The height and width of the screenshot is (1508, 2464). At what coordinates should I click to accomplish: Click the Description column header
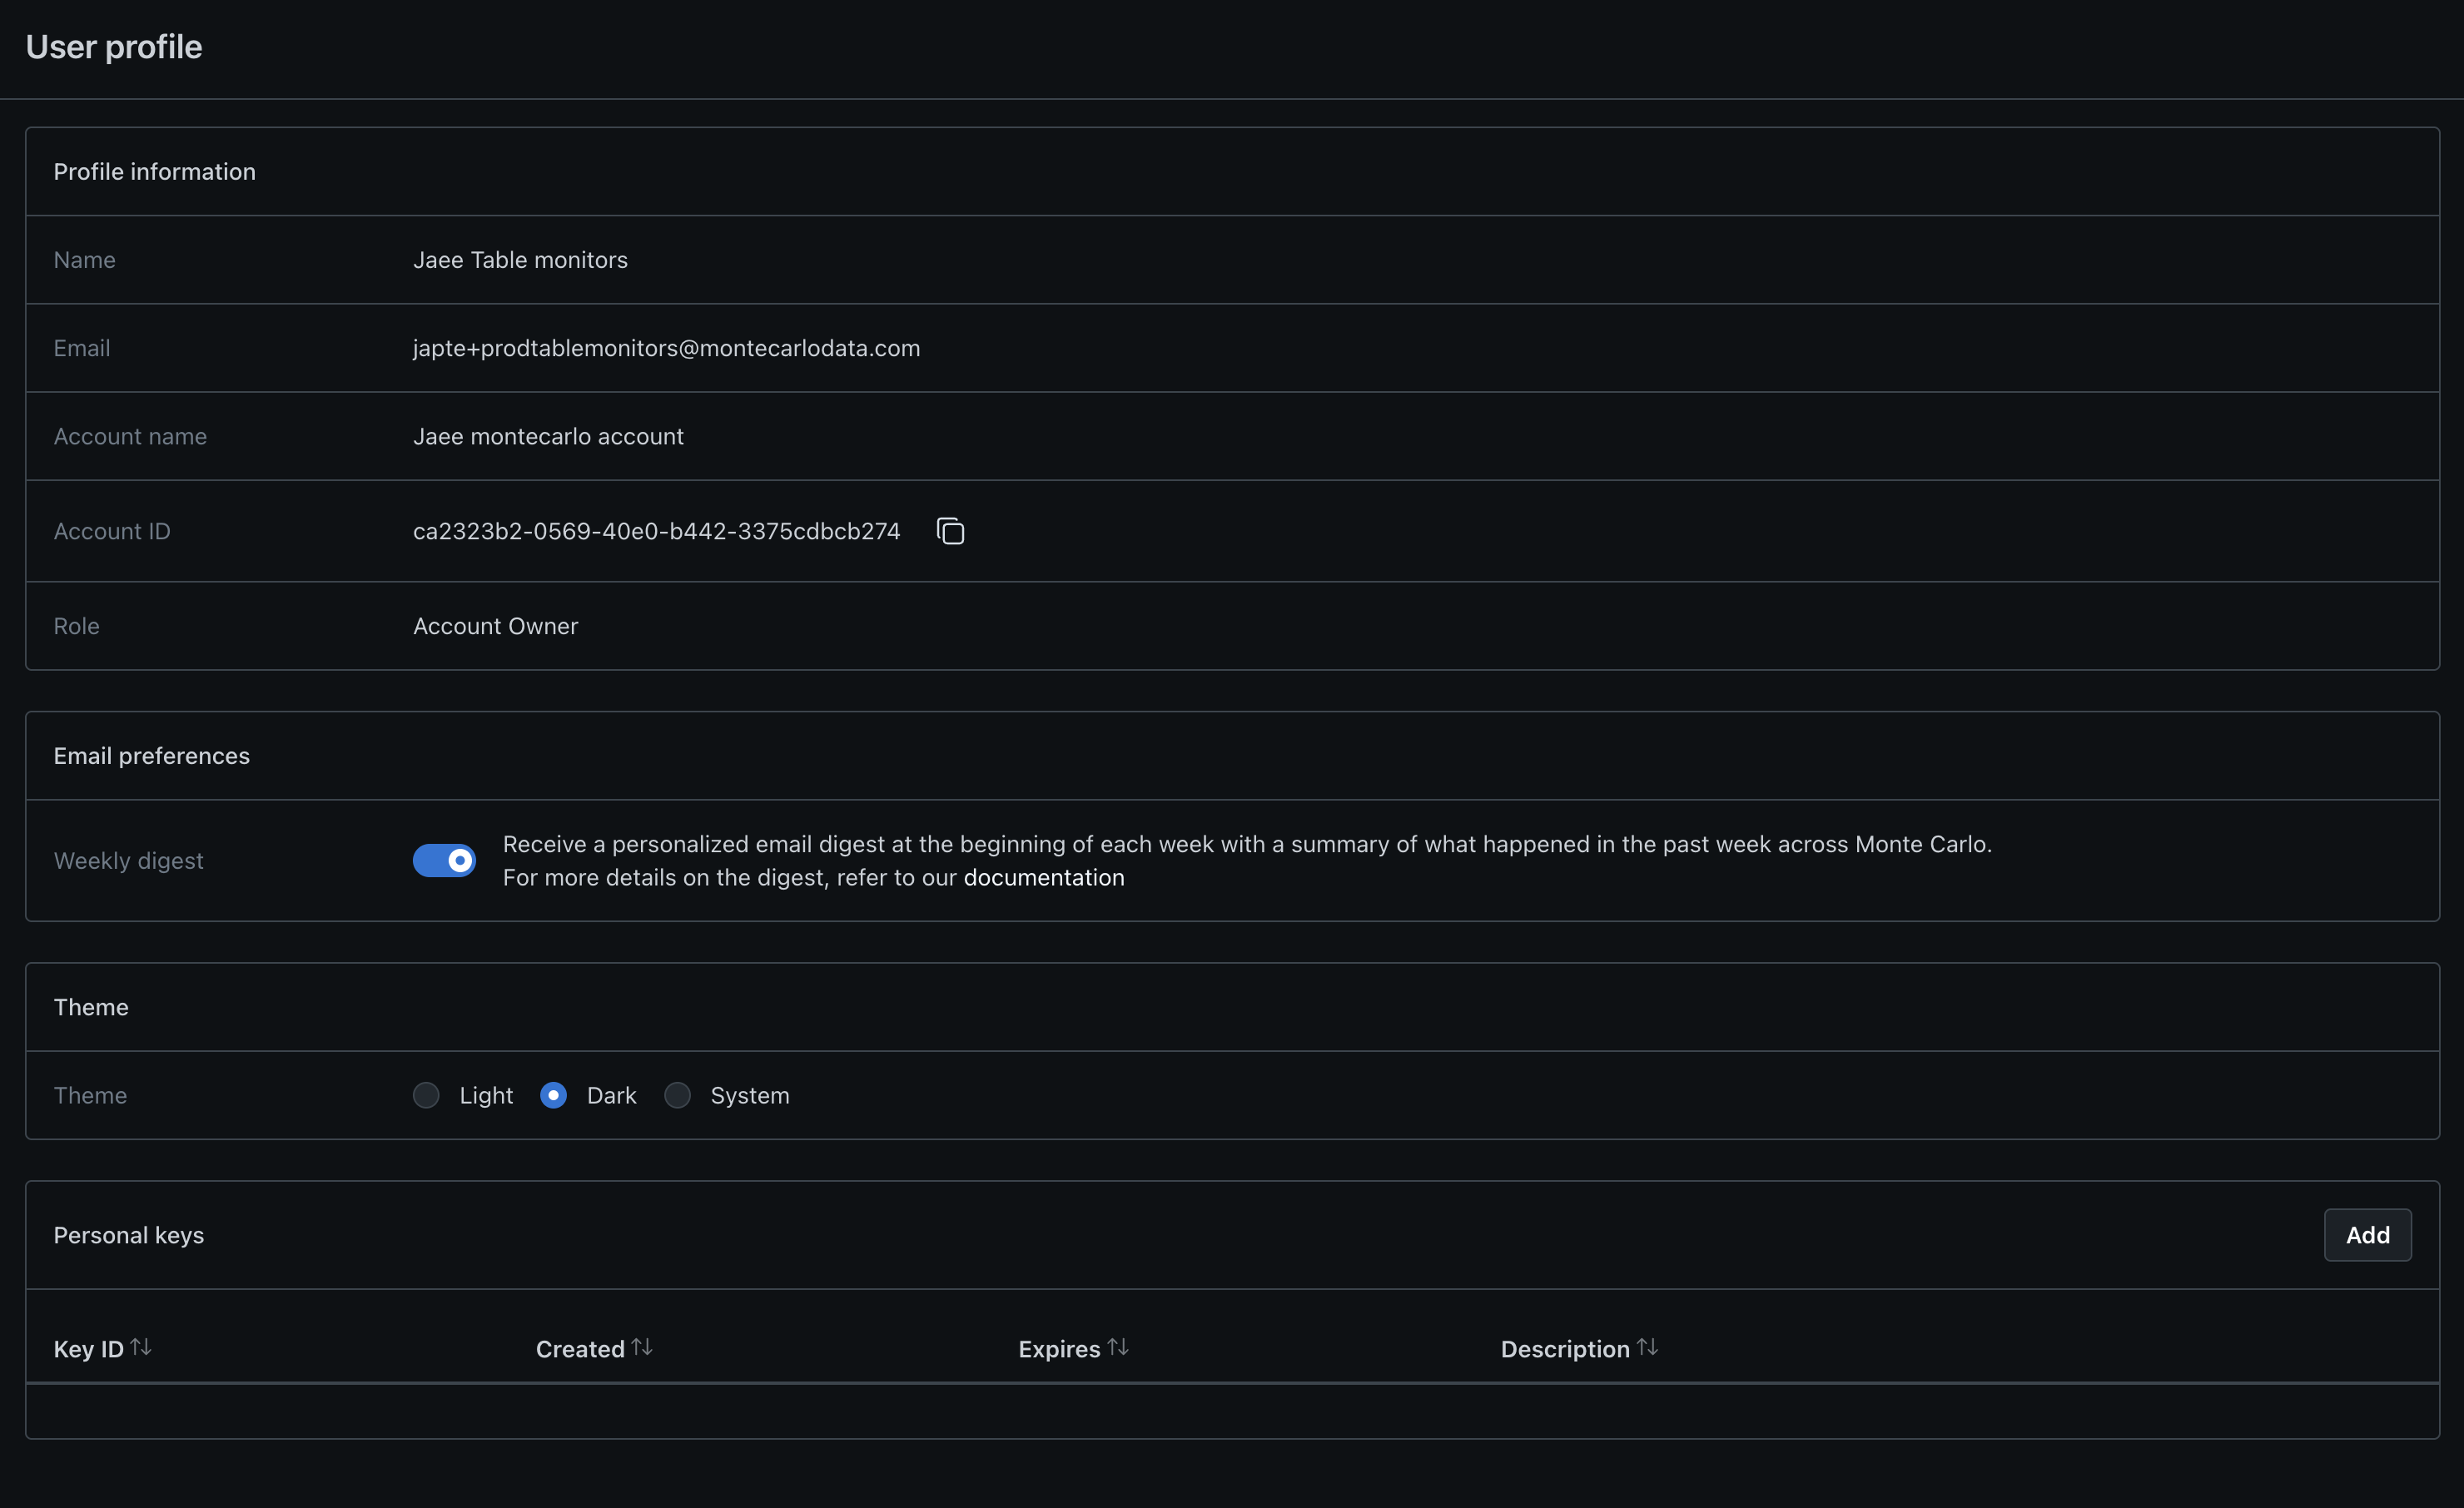[x=1564, y=1349]
